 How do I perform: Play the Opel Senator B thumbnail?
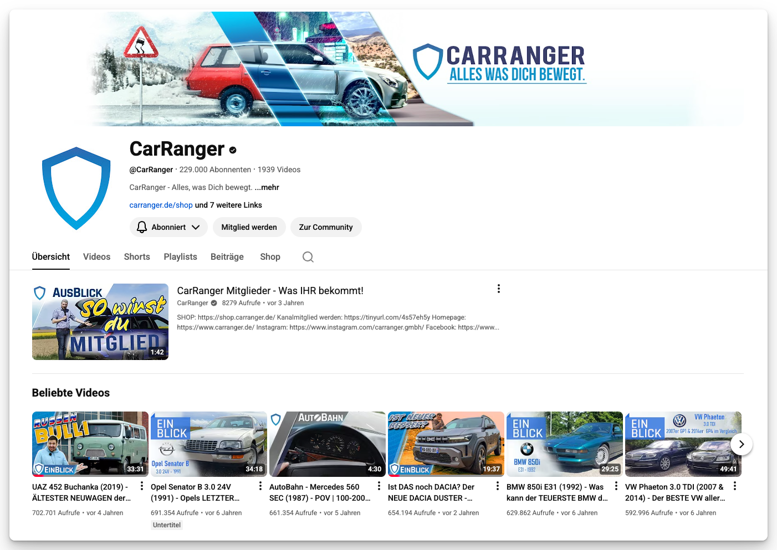tap(209, 444)
